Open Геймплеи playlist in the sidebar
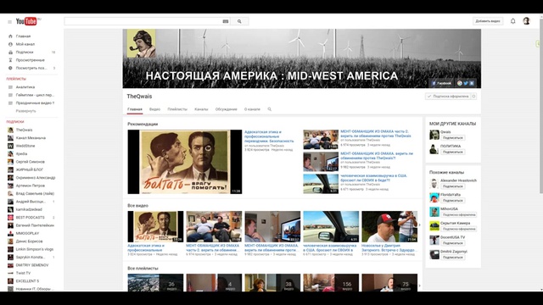Image resolution: width=543 pixels, height=305 pixels. tap(35, 95)
